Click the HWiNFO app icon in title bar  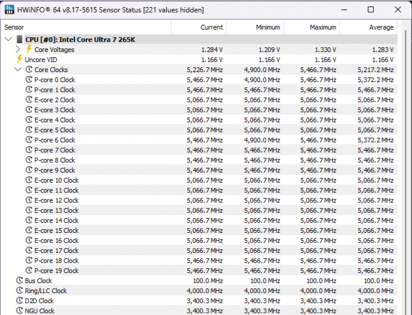(10, 10)
